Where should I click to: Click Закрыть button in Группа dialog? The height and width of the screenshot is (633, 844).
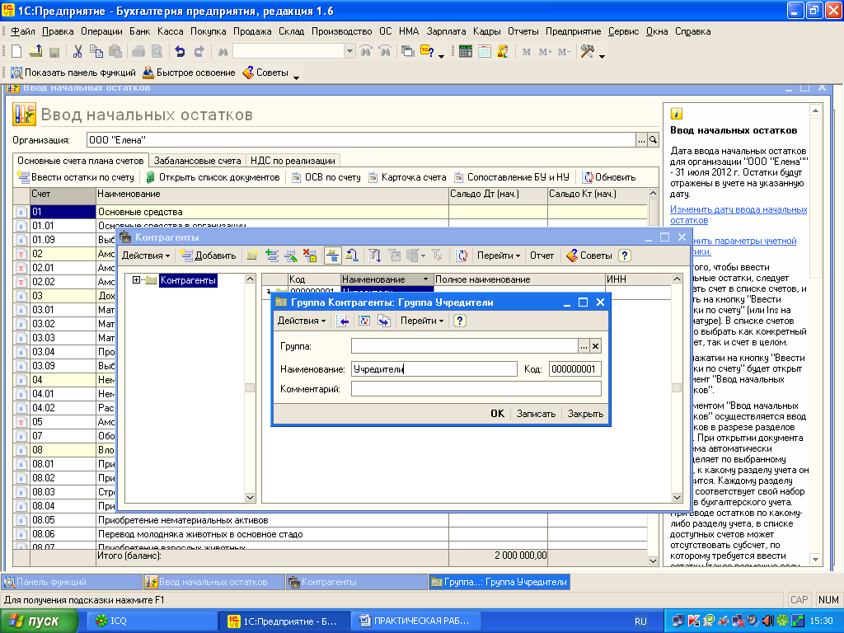(x=585, y=414)
